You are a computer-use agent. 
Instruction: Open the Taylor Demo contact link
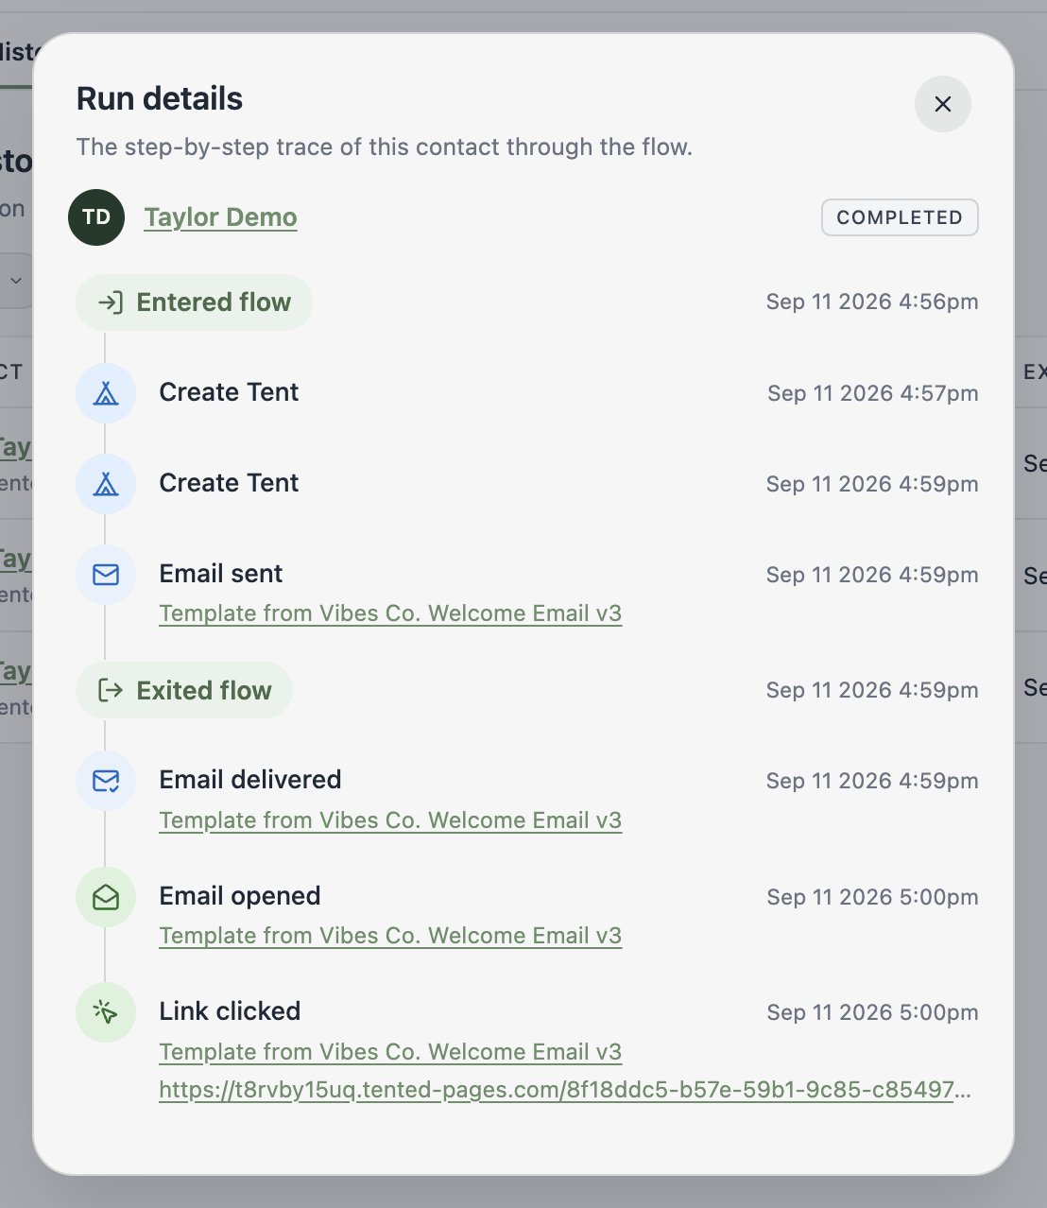[x=220, y=217]
